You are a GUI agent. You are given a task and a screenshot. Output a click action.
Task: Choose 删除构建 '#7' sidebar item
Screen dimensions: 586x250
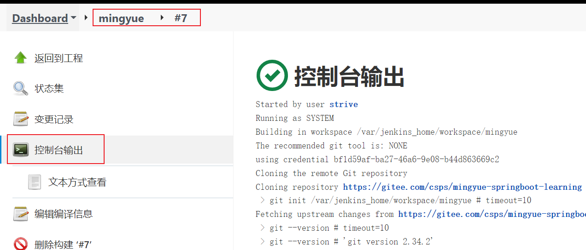63,244
